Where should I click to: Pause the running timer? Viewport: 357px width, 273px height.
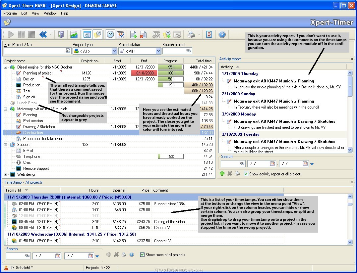tap(21, 34)
